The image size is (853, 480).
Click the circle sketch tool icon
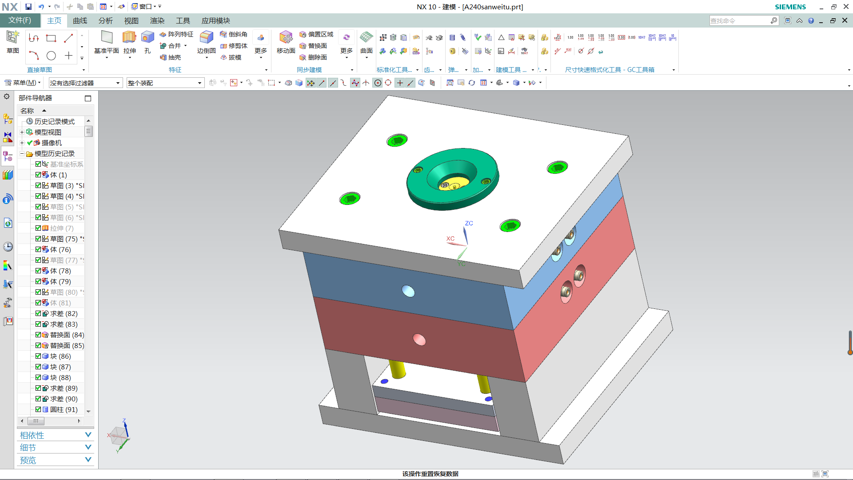(x=51, y=56)
